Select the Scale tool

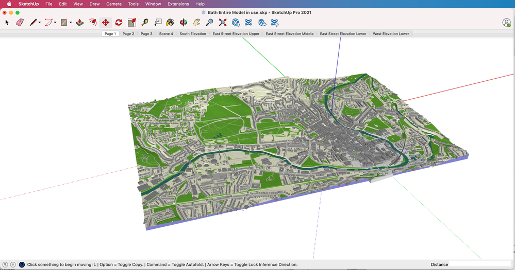(131, 22)
